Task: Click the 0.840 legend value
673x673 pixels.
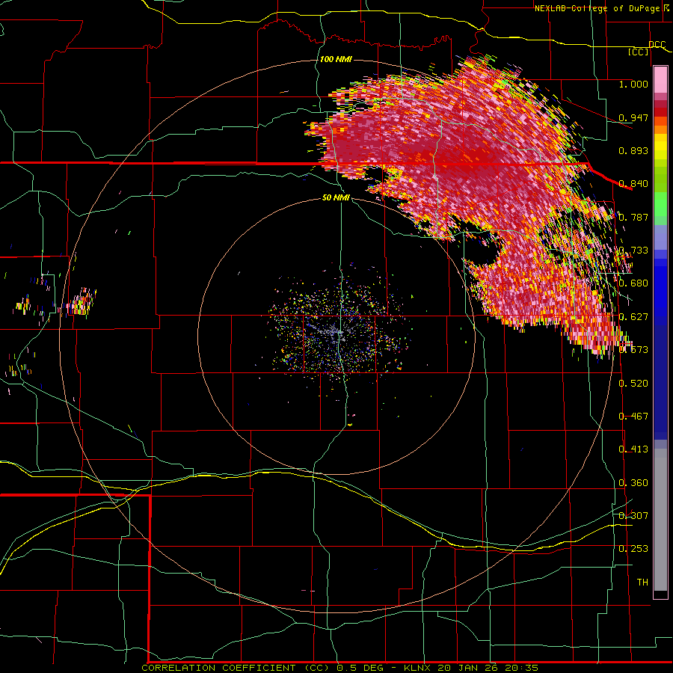Action: (633, 184)
